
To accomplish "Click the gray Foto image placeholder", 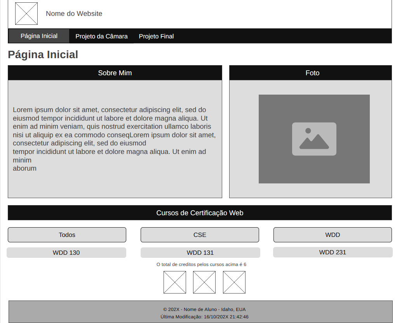I will 314,139.
